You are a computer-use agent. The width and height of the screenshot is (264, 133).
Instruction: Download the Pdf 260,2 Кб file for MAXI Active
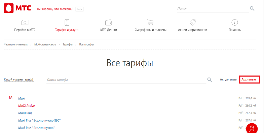[x=247, y=106]
